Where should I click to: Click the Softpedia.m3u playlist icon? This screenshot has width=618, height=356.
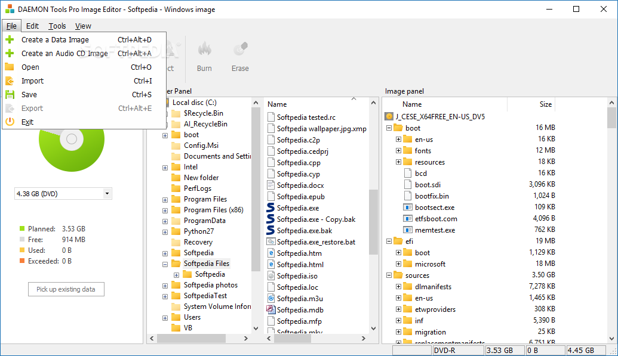pyautogui.click(x=270, y=299)
